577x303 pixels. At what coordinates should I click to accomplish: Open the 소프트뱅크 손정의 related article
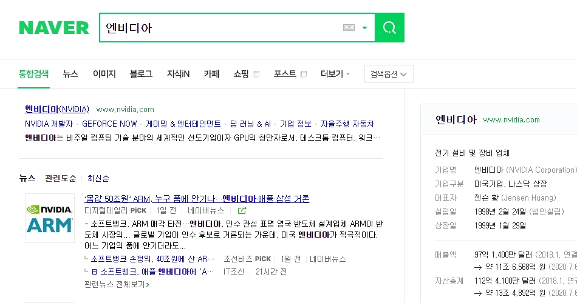click(152, 259)
